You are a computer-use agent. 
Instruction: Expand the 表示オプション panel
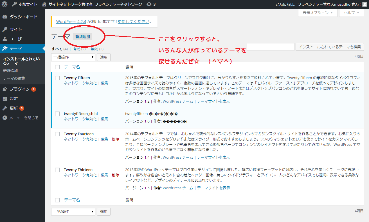pyautogui.click(x=318, y=13)
